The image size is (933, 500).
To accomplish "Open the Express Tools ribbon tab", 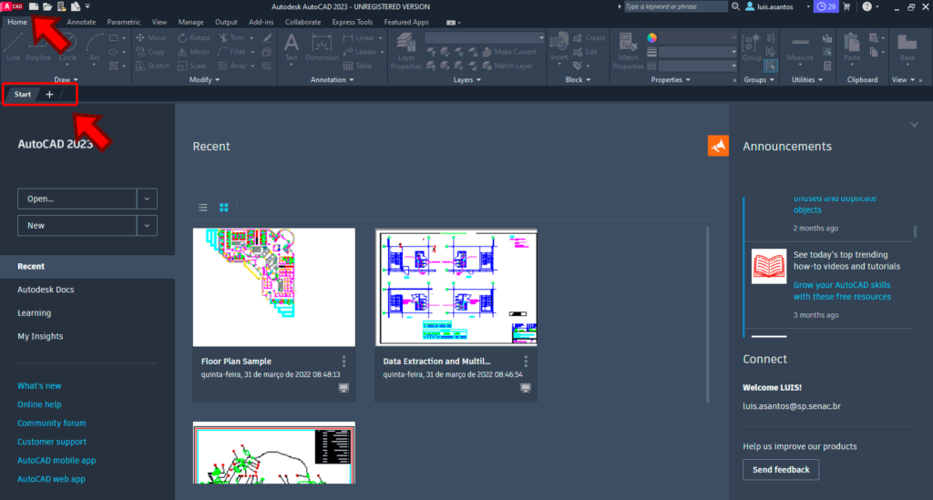I will tap(353, 22).
